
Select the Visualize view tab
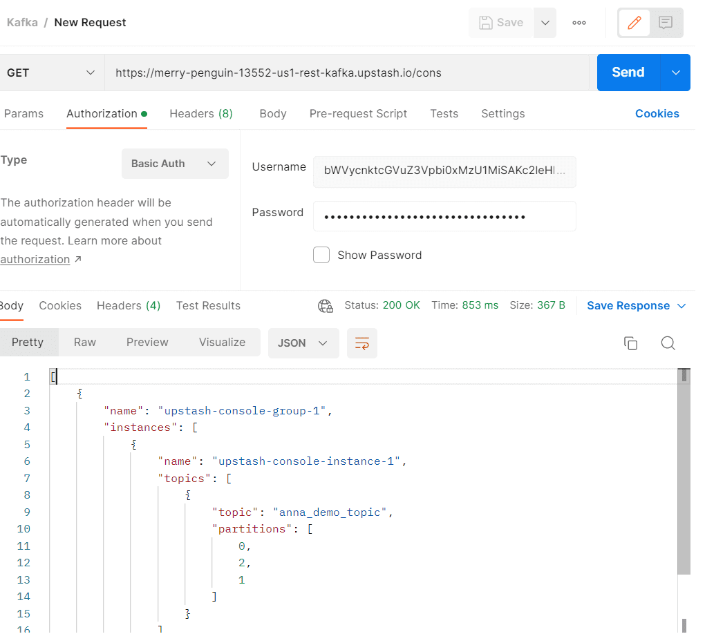click(222, 343)
